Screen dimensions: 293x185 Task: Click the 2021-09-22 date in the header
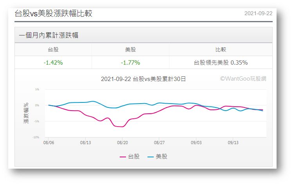258,13
